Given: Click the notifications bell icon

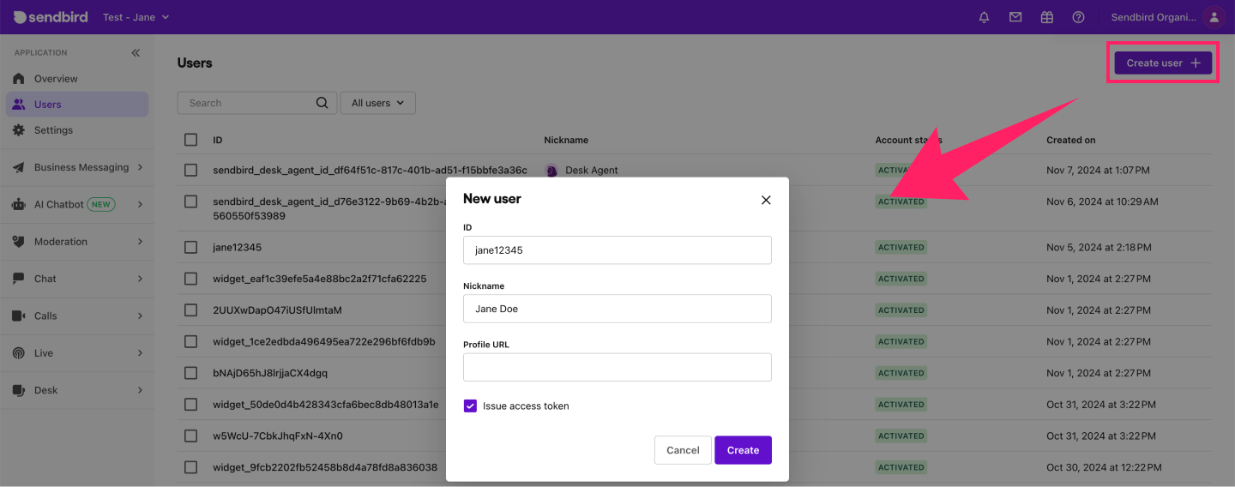Looking at the screenshot, I should click(984, 17).
